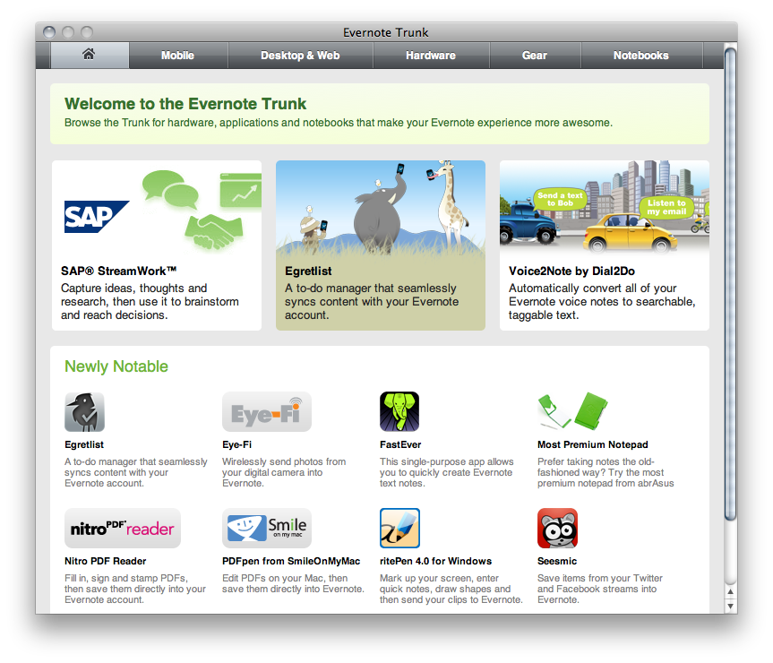773x663 pixels.
Task: Click the elephant and giraffe Egretlist illustration
Action: click(381, 208)
